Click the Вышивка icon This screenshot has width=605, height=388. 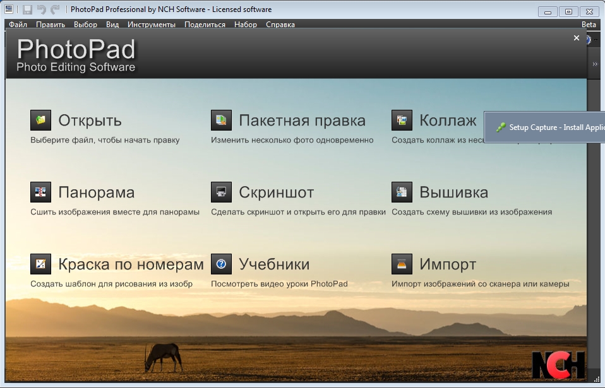(x=402, y=192)
